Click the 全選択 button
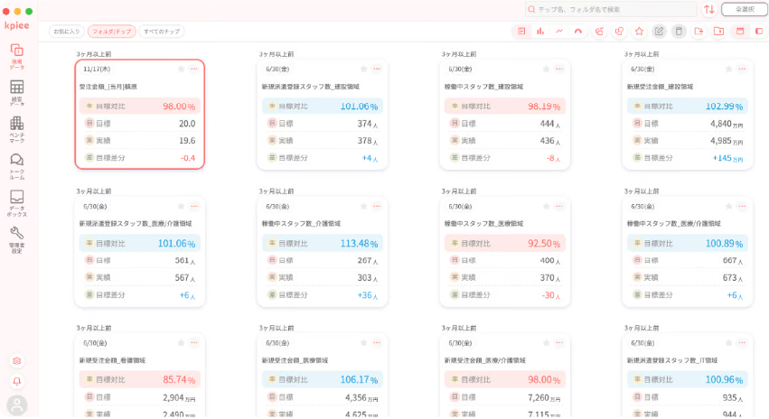This screenshot has height=419, width=769. click(x=745, y=9)
